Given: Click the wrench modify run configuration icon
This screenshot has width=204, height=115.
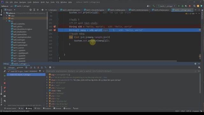Looking at the screenshot, I should point(5,71).
